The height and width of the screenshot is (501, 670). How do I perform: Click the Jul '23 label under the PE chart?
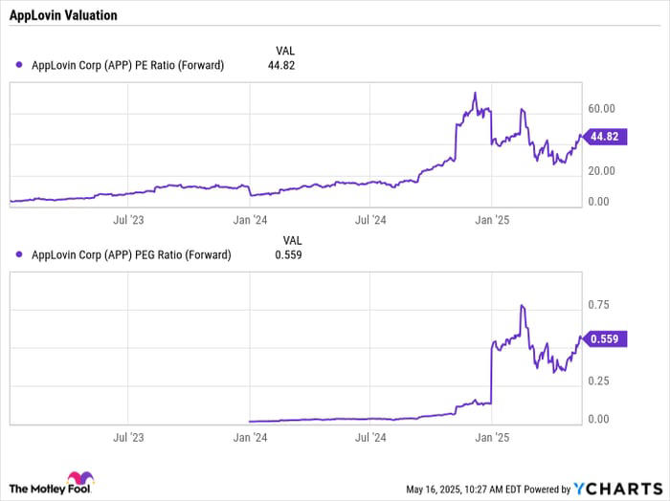(x=128, y=220)
